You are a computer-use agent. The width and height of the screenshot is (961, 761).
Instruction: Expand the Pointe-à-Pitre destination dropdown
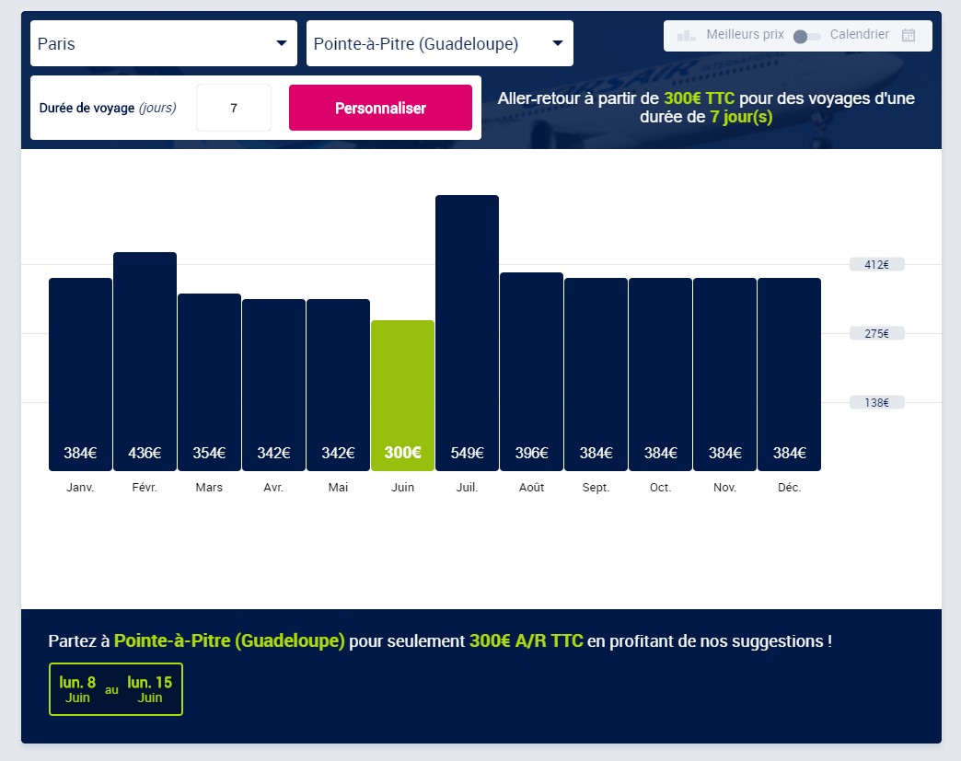[440, 43]
